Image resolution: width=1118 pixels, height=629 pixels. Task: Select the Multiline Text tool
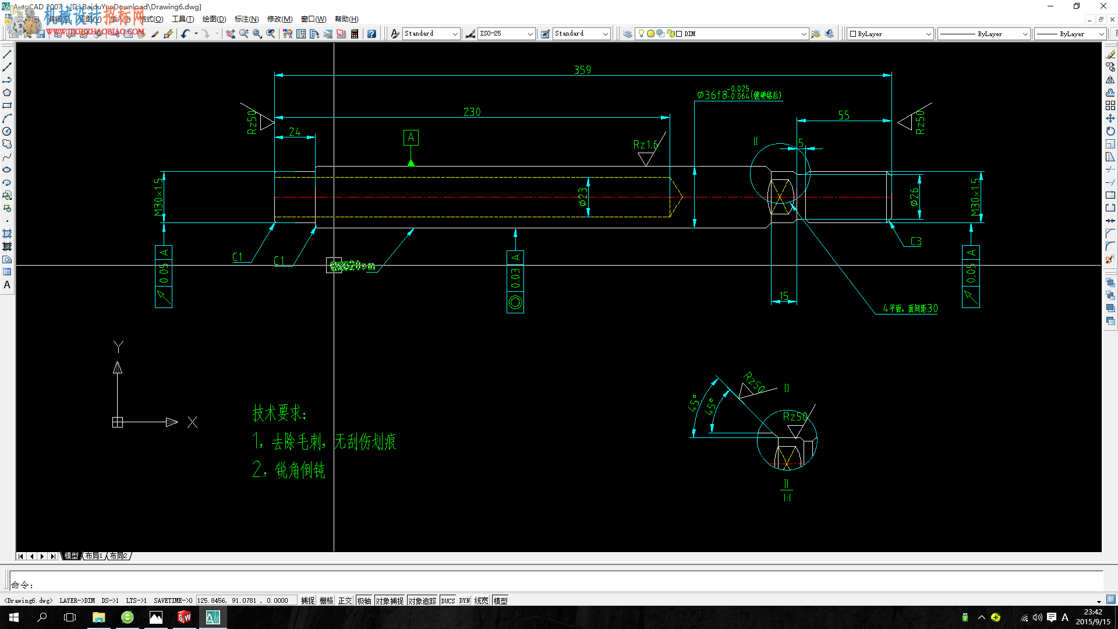coord(7,285)
